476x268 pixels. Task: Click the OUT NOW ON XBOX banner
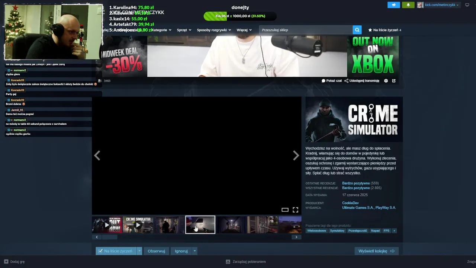point(373,57)
